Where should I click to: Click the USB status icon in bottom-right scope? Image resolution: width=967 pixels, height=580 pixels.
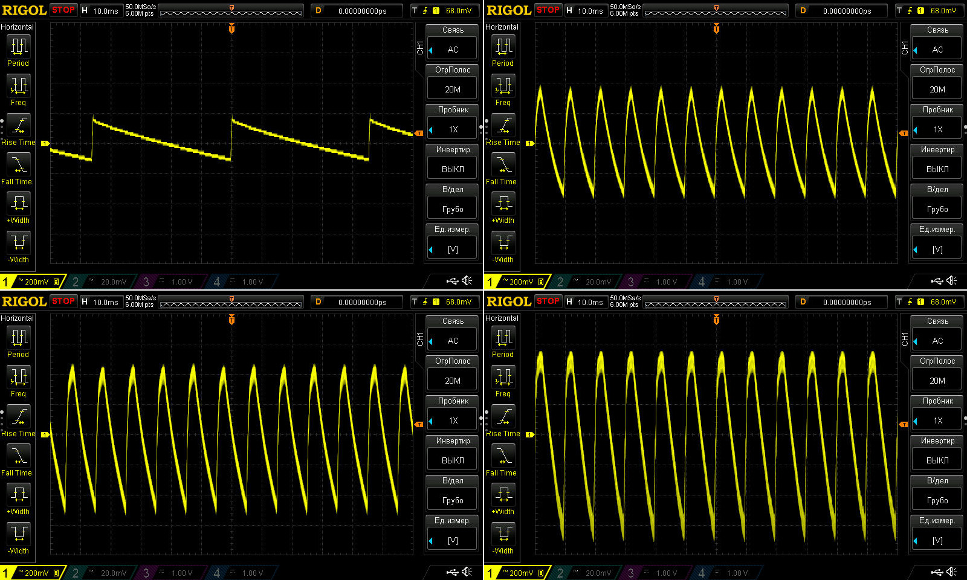(937, 572)
